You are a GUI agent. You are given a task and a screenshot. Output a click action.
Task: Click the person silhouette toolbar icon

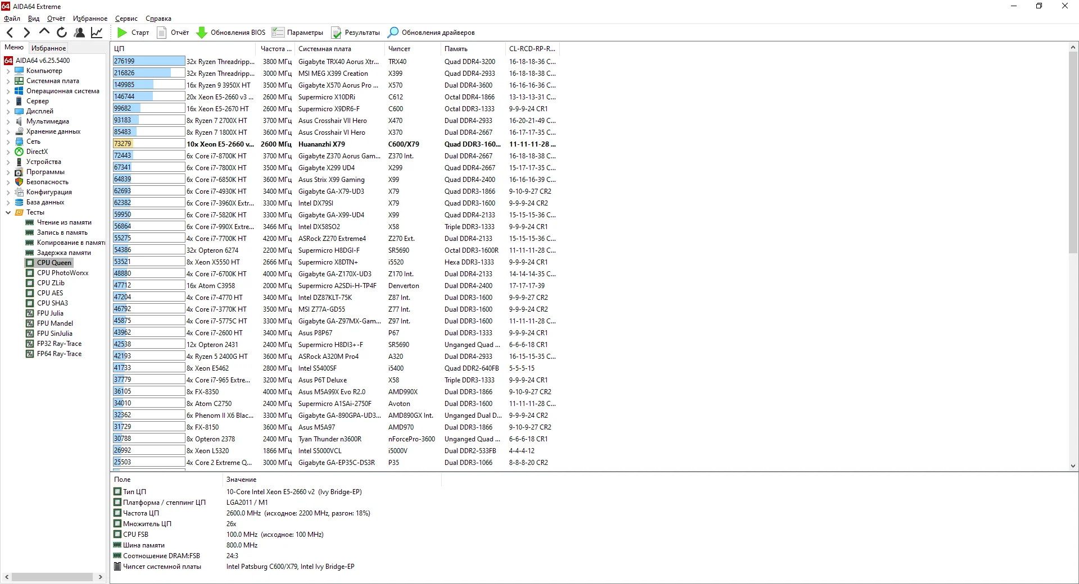(79, 33)
